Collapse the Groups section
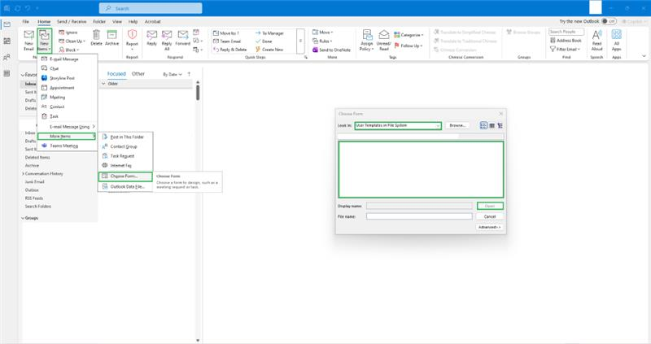This screenshot has width=651, height=344. pos(23,218)
